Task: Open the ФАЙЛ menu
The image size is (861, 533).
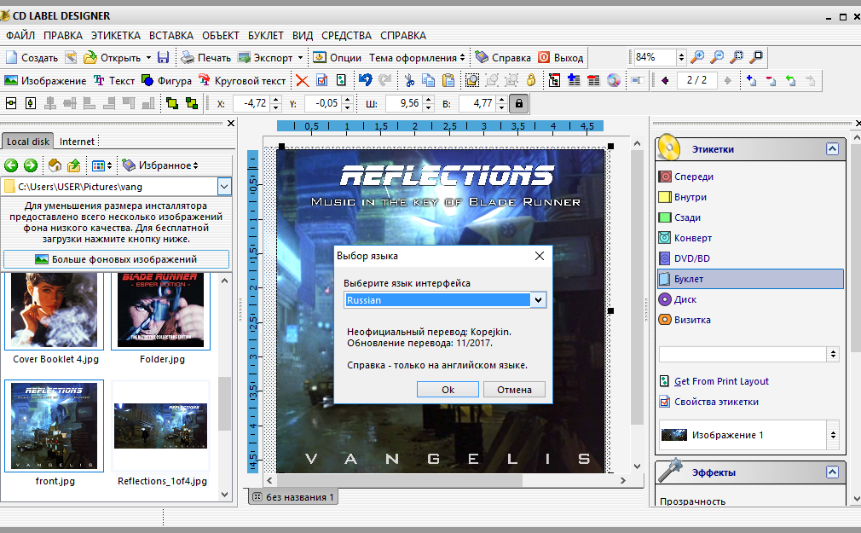Action: [x=20, y=36]
